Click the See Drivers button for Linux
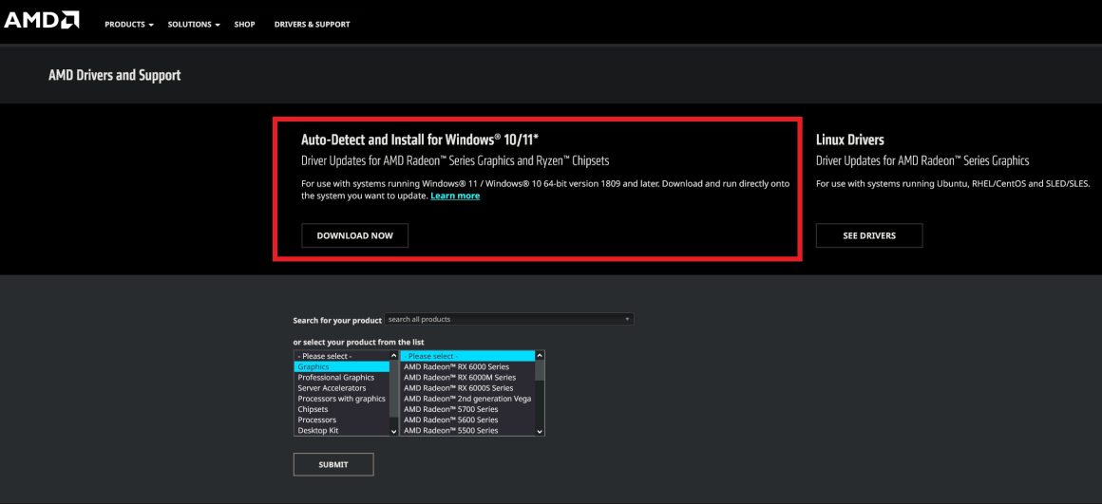 [869, 235]
